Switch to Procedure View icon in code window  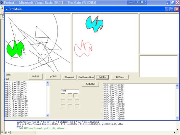pyautogui.click(x=2, y=133)
